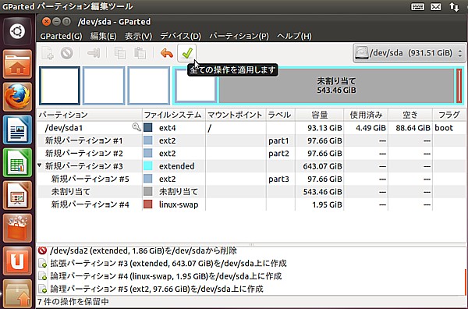Select the 新規パーティション #2 row

(x=250, y=153)
